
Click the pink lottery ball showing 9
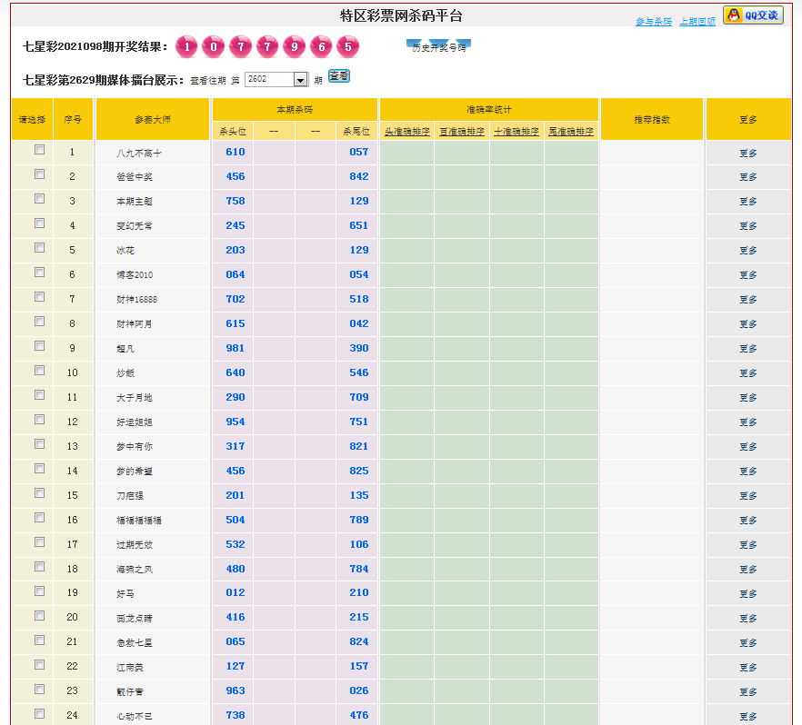294,46
